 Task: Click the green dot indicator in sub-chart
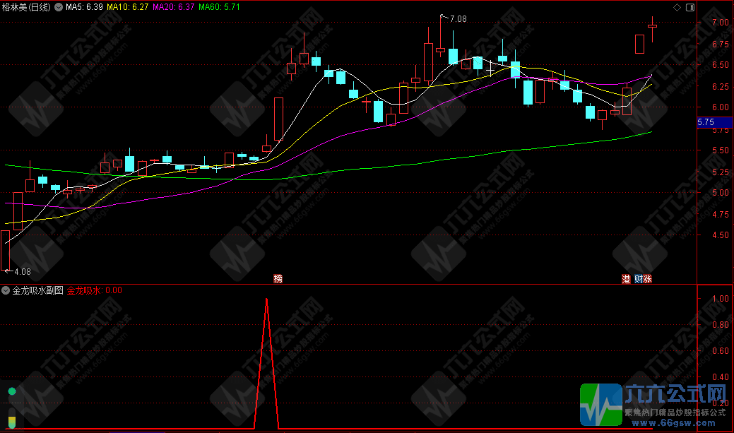(12, 391)
